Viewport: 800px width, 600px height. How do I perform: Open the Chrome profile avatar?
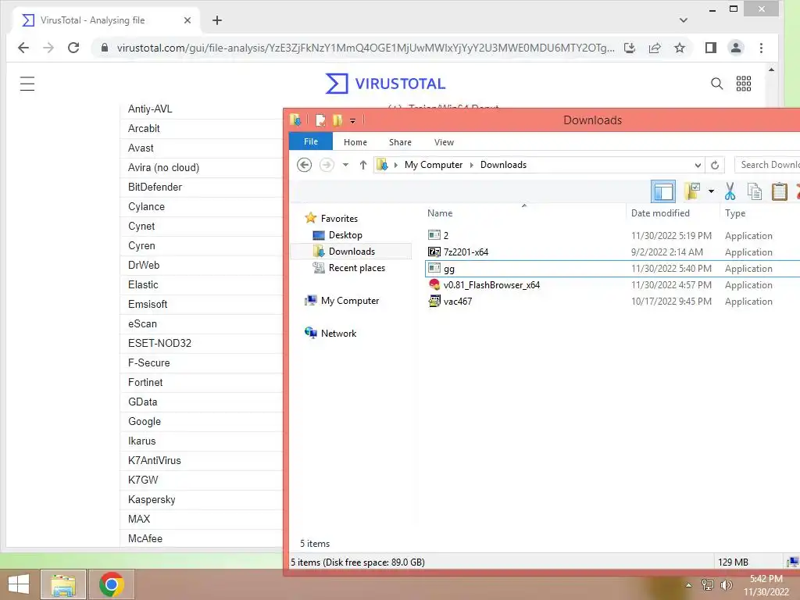(x=736, y=48)
